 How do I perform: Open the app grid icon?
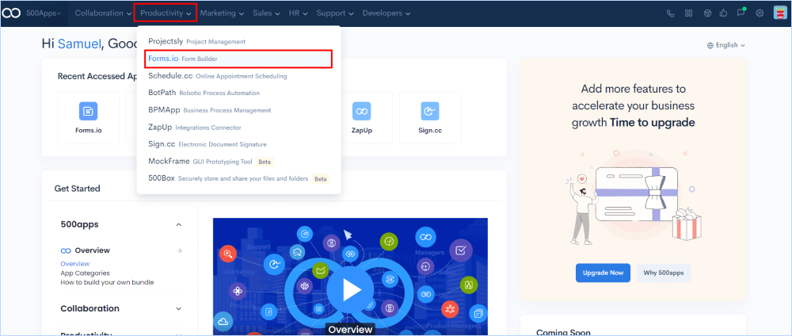pyautogui.click(x=688, y=13)
